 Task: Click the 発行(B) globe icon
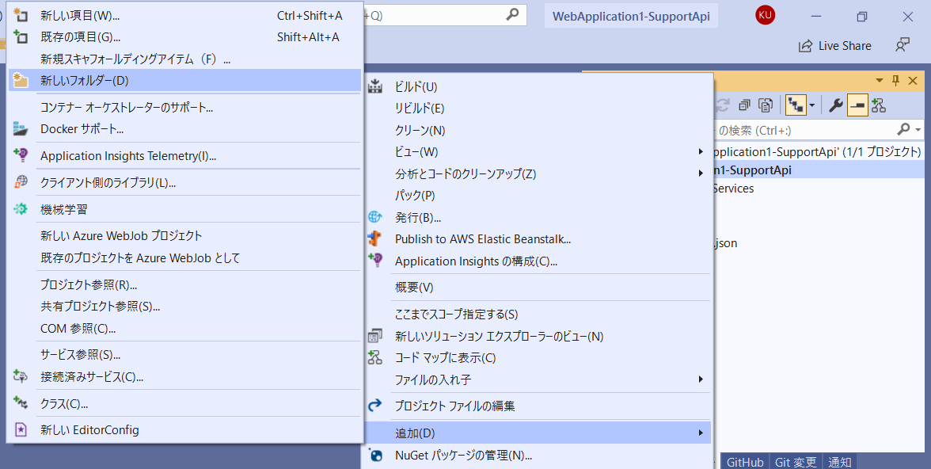tap(374, 218)
